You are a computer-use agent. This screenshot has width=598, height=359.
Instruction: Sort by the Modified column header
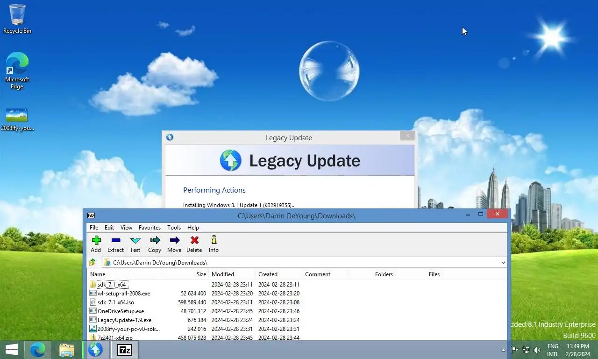coord(232,274)
